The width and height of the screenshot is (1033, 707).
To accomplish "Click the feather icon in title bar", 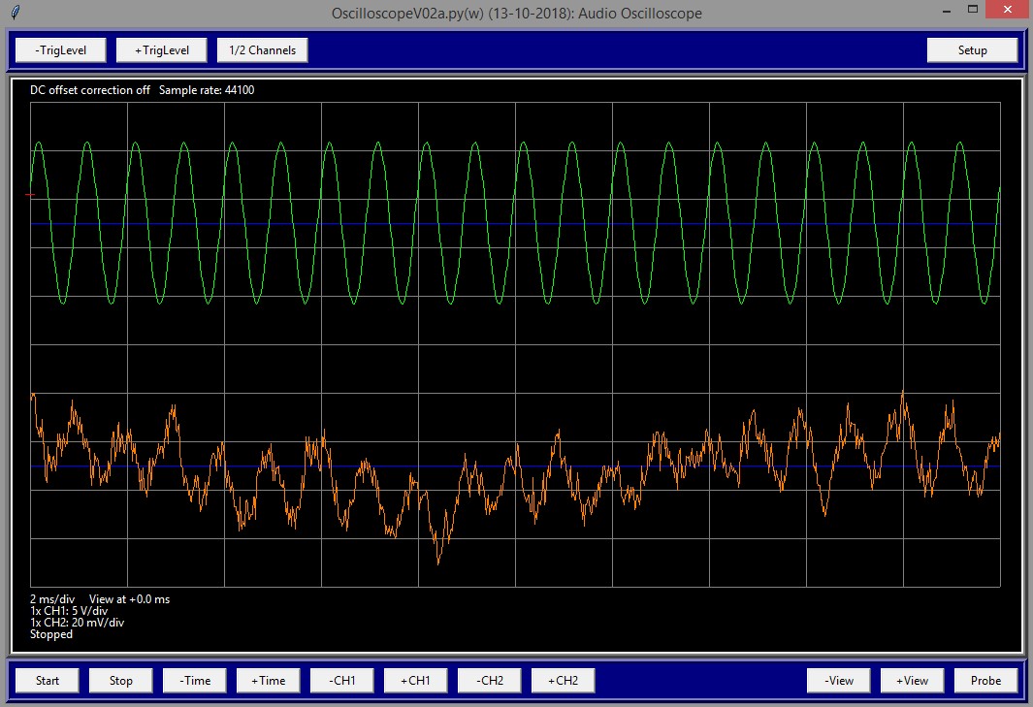I will point(12,13).
